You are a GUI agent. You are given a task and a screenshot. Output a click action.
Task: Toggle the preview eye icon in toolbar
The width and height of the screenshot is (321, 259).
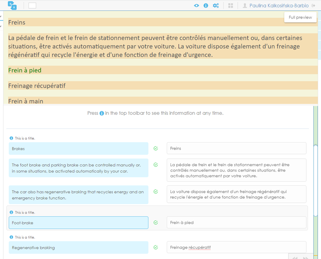(196, 6)
